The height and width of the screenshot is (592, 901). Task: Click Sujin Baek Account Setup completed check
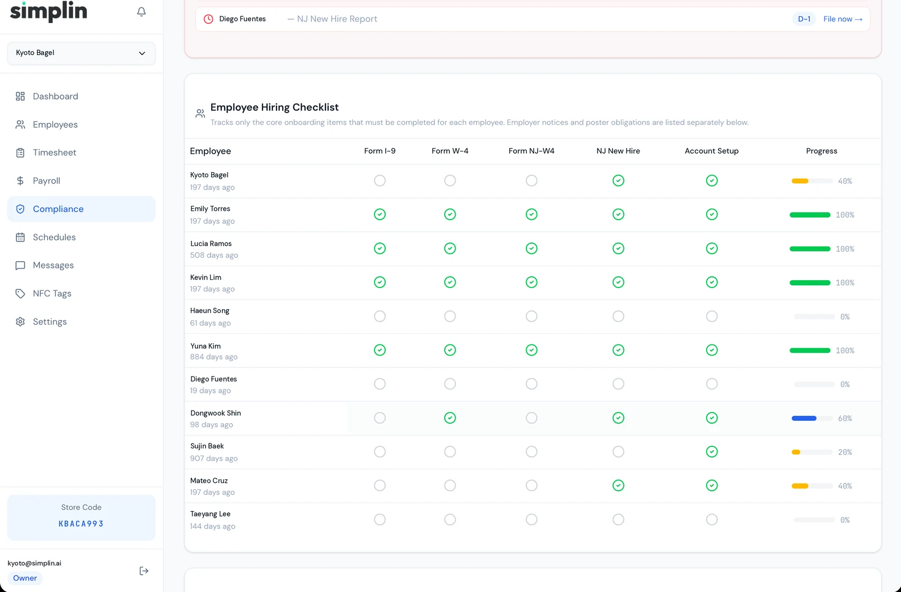712,451
